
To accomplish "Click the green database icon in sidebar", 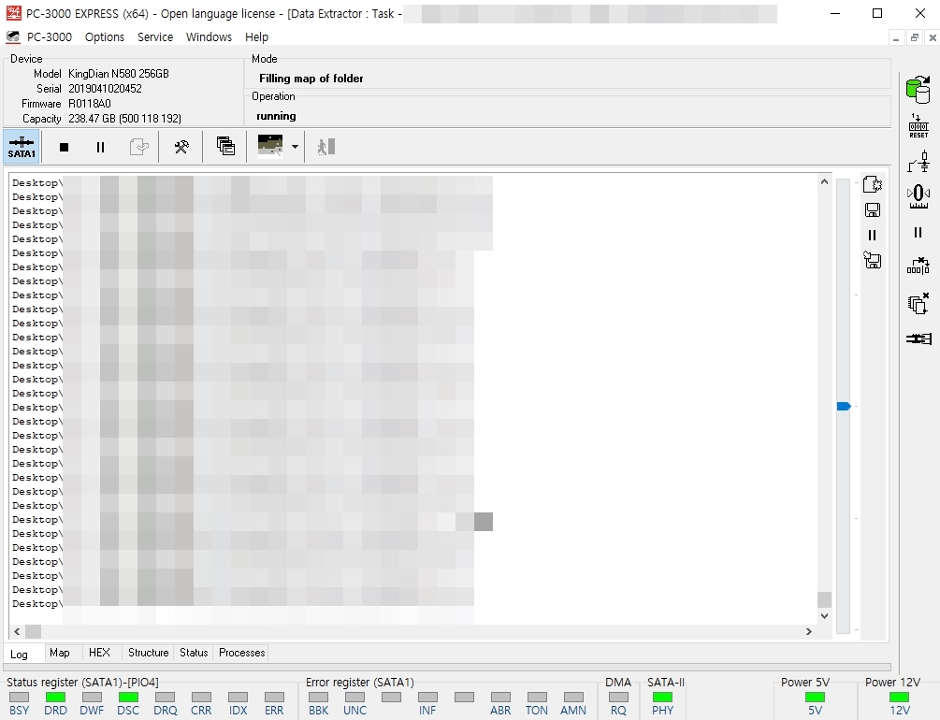I will [918, 90].
